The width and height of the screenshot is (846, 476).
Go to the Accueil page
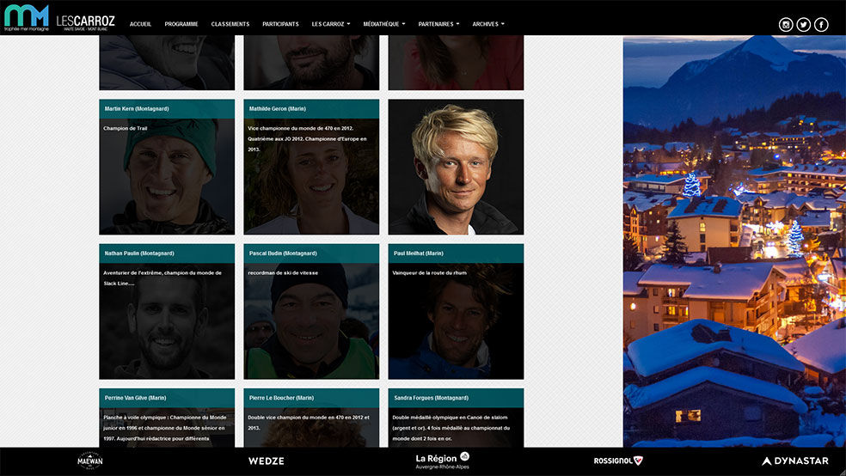click(140, 24)
